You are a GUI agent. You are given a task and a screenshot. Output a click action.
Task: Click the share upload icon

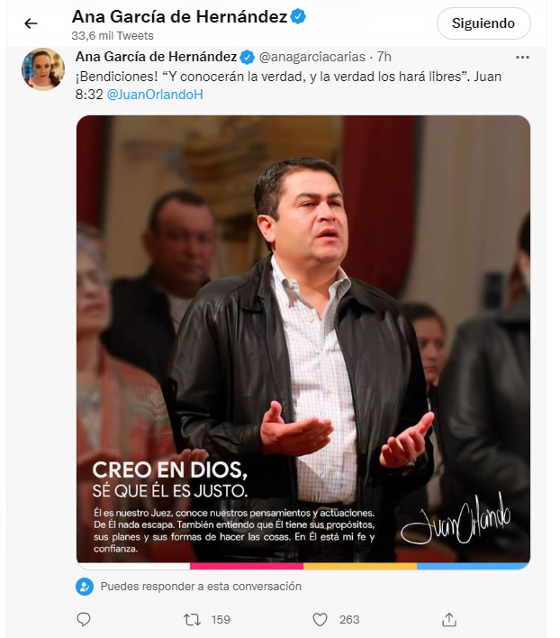[x=449, y=619]
